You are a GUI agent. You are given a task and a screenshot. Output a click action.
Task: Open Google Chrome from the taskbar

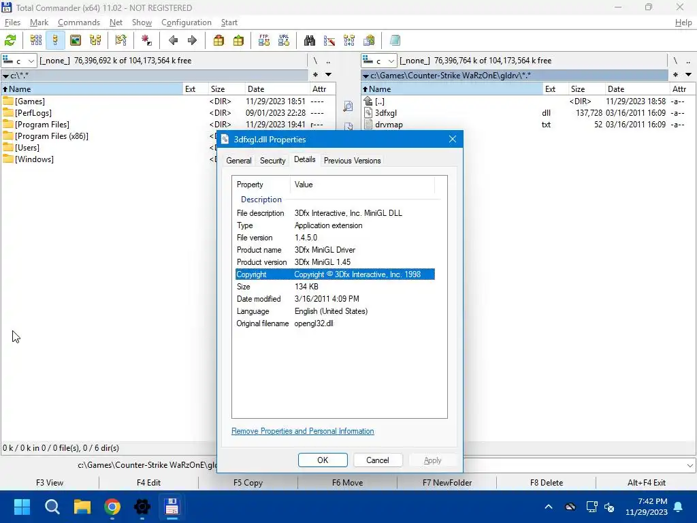coord(112,507)
